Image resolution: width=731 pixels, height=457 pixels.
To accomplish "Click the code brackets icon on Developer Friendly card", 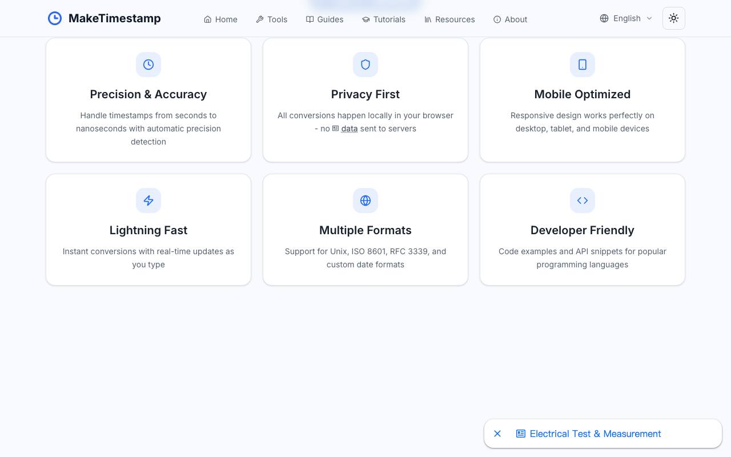I will pos(583,201).
